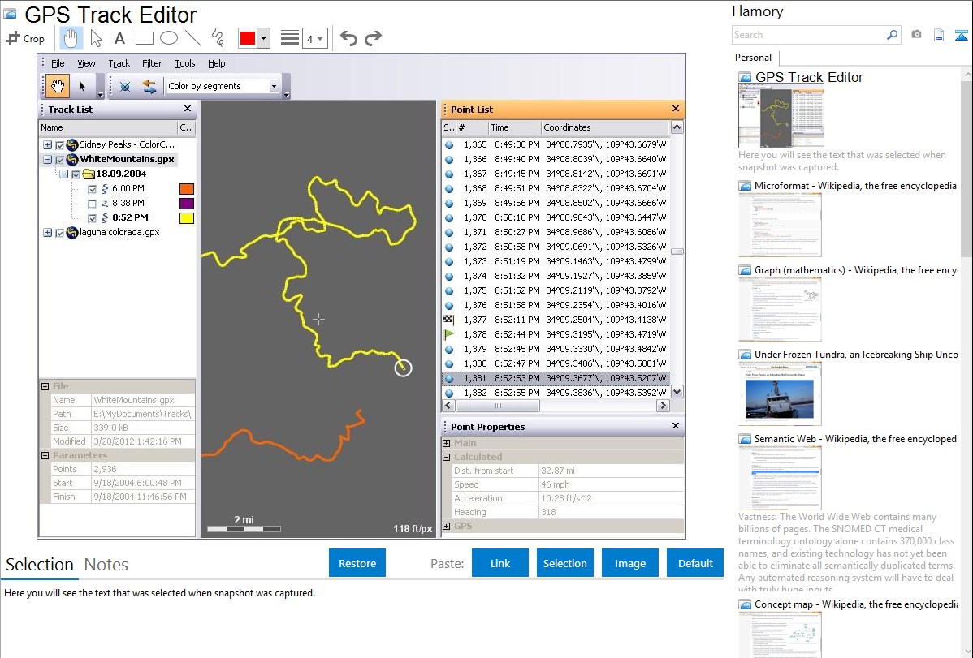
Task: Choose the text annotation tool
Action: (x=119, y=38)
